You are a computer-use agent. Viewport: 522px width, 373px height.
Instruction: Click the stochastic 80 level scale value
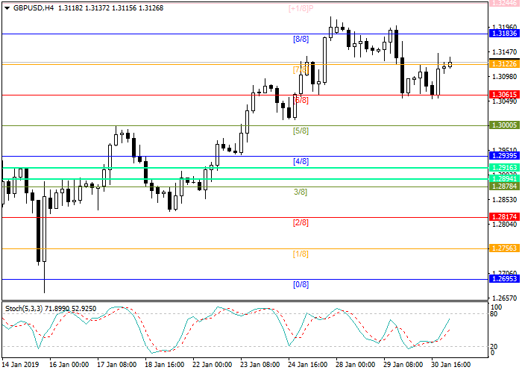[x=494, y=314]
